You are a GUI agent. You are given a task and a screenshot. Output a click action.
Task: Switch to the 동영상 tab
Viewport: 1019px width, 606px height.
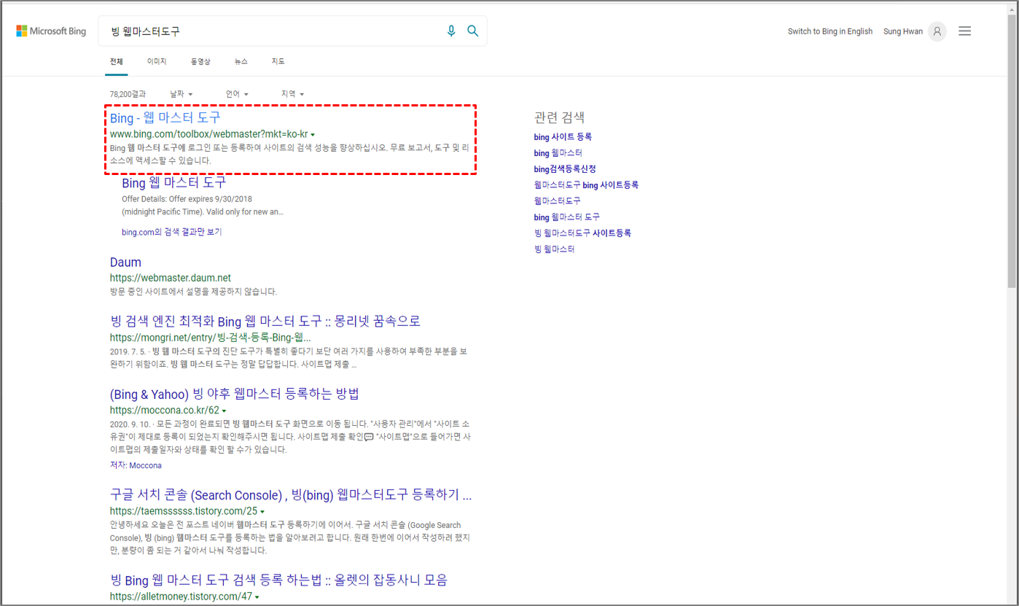pyautogui.click(x=200, y=62)
